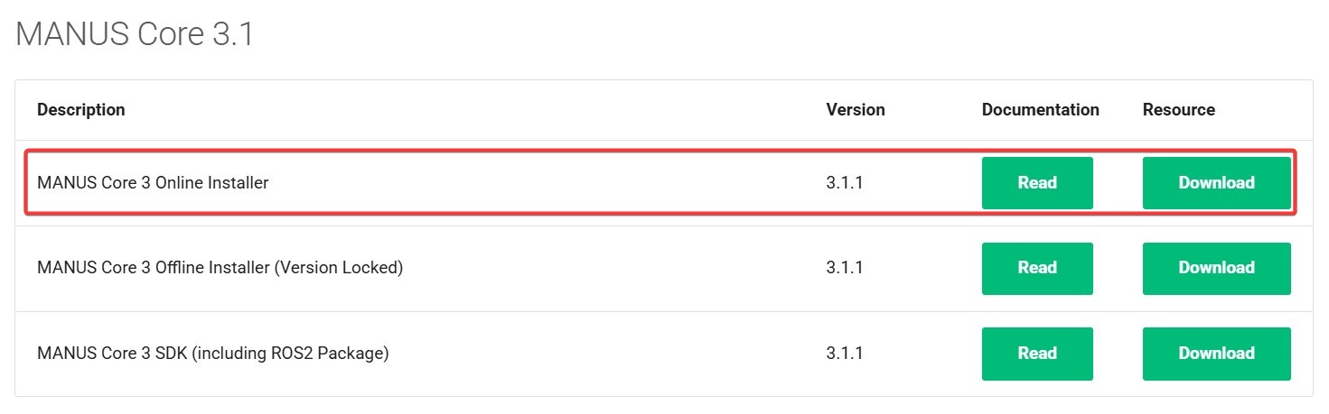Click empty space in the SDK row

point(605,354)
